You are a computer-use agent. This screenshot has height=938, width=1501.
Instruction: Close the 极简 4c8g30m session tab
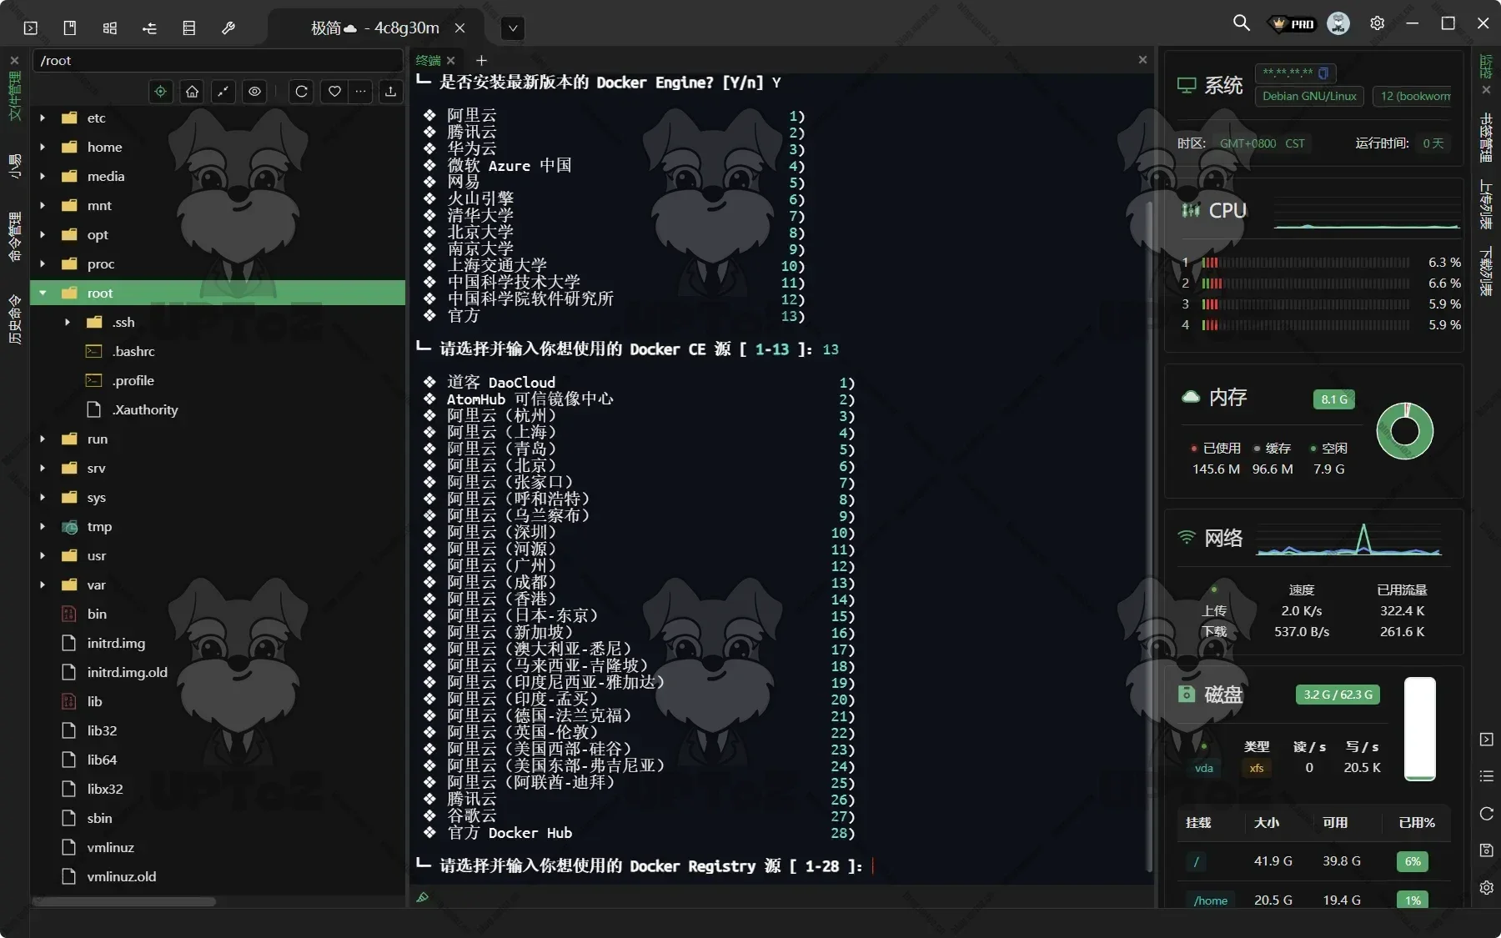click(x=459, y=28)
